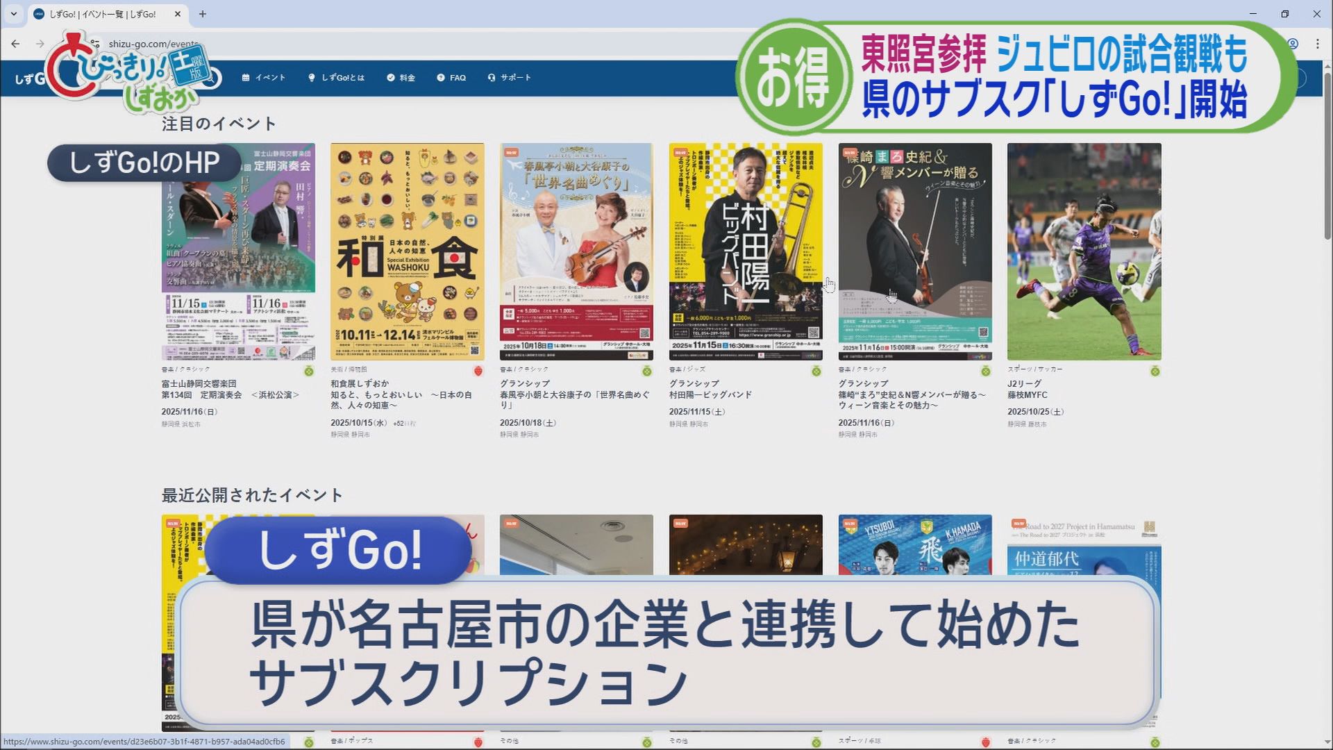
Task: Click the badge icon under 世界名曲めぐり poster
Action: coord(647,371)
